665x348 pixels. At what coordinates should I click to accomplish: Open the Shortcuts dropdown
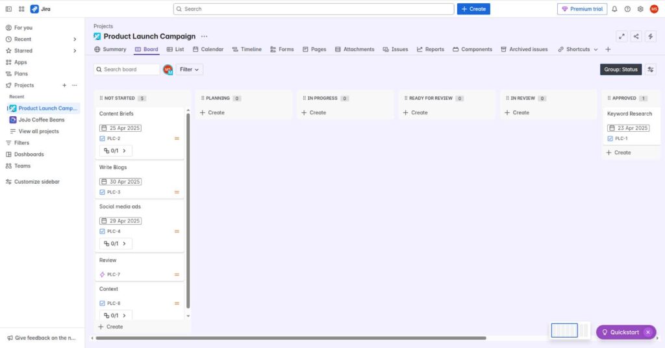click(577, 49)
